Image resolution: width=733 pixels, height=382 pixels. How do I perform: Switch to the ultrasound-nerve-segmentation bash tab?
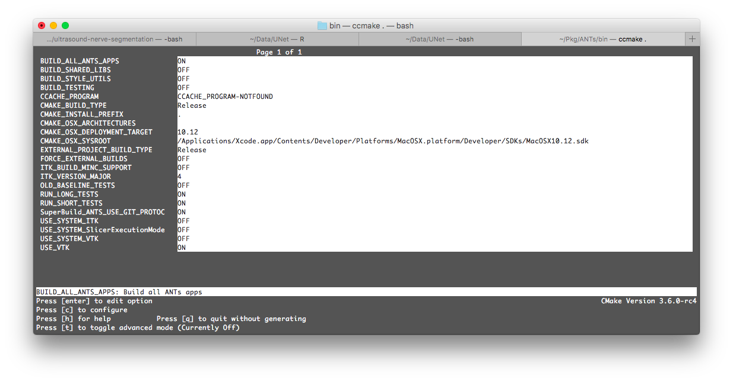tap(113, 38)
